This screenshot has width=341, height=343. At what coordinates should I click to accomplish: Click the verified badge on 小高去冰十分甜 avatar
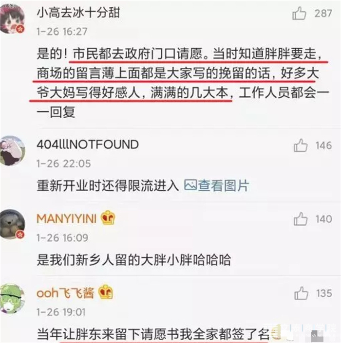[x=20, y=29]
